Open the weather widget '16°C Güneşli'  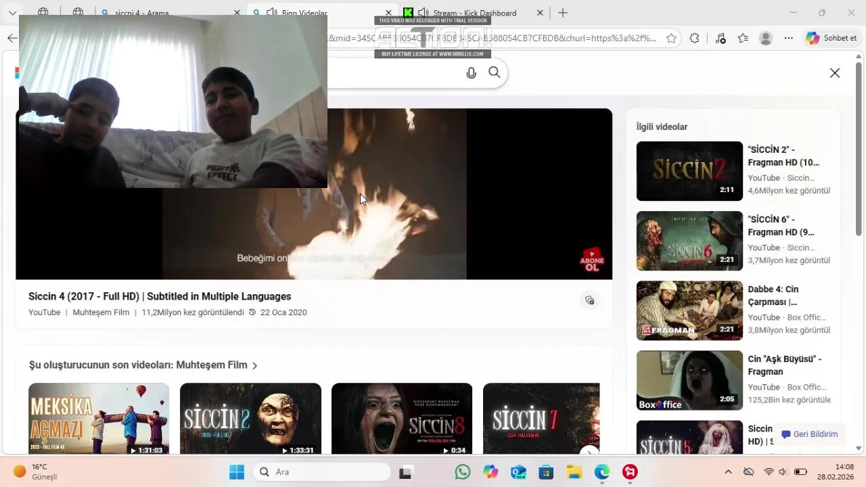(x=35, y=472)
